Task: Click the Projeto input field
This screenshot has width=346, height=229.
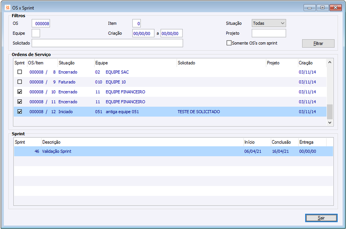Action: point(269,33)
